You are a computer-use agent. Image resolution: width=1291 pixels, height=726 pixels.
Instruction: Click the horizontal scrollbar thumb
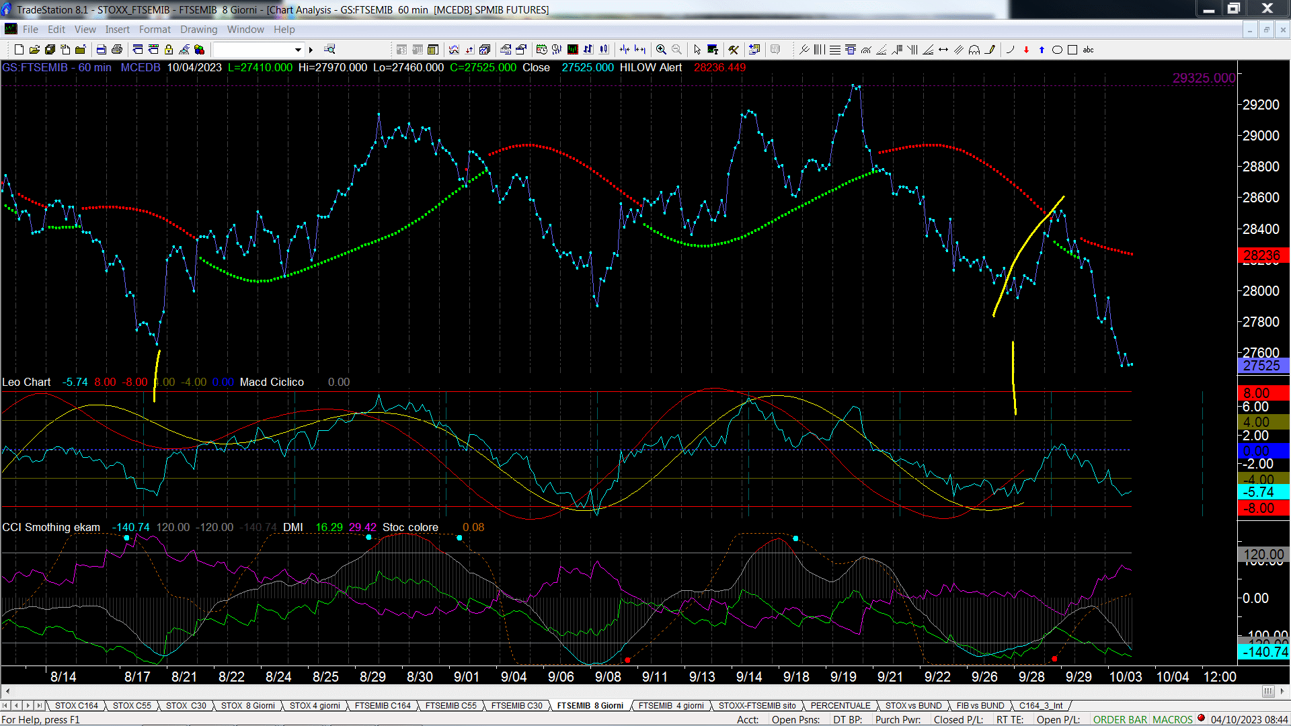click(x=1268, y=691)
